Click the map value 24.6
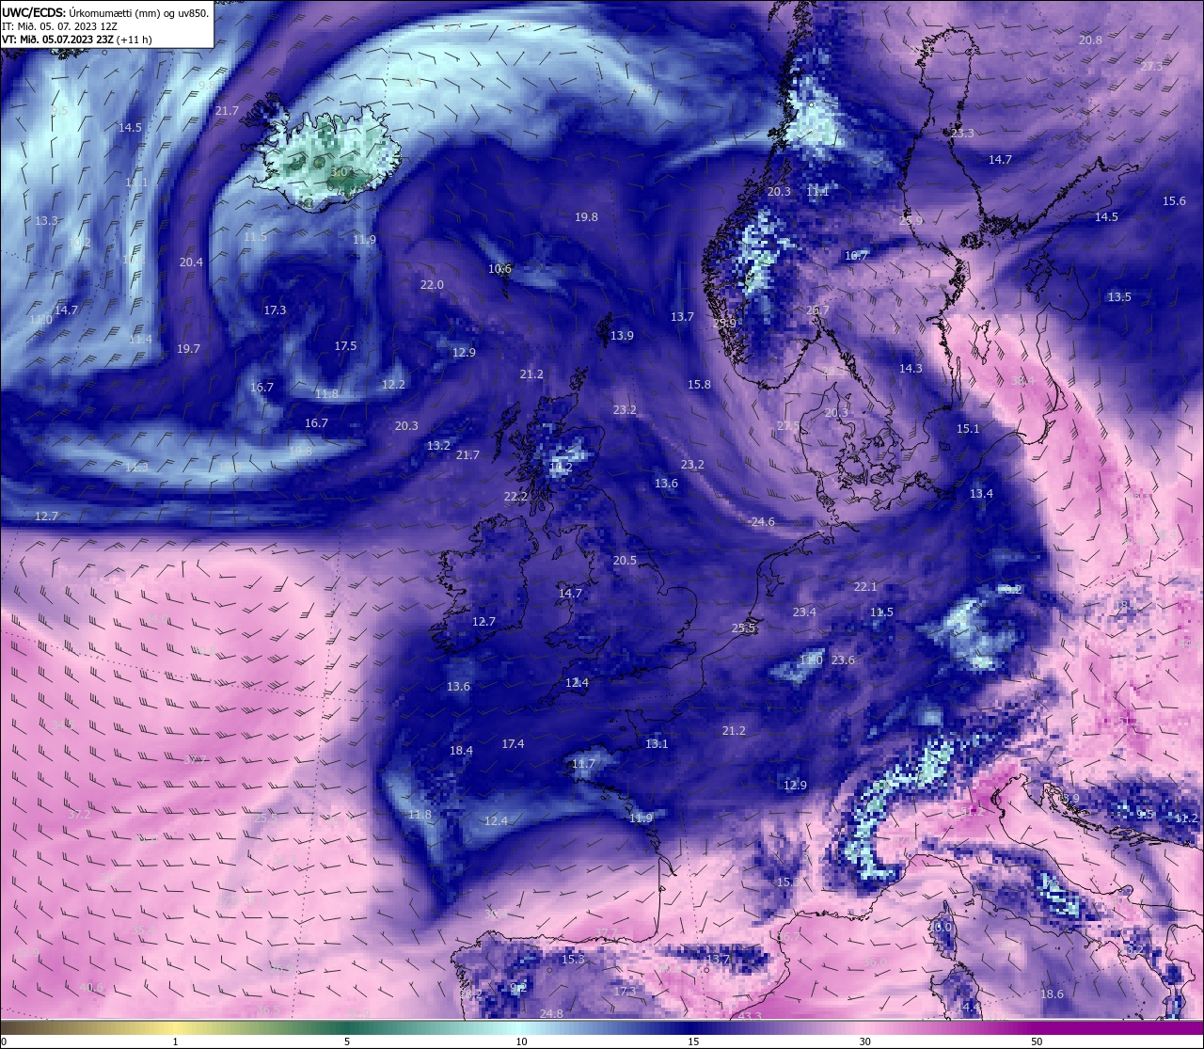The image size is (1204, 1049). tap(762, 522)
